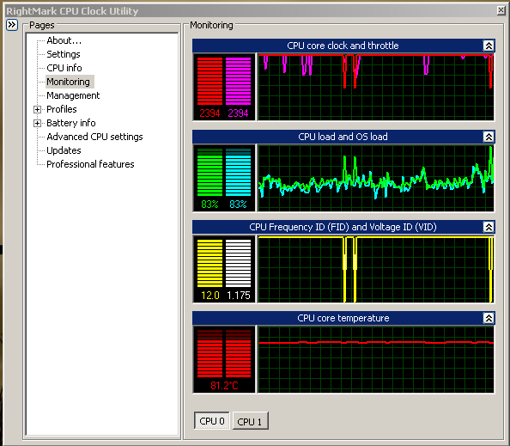Click the red 2394 core clock value
Screen dimensions: 510x446
(209, 113)
